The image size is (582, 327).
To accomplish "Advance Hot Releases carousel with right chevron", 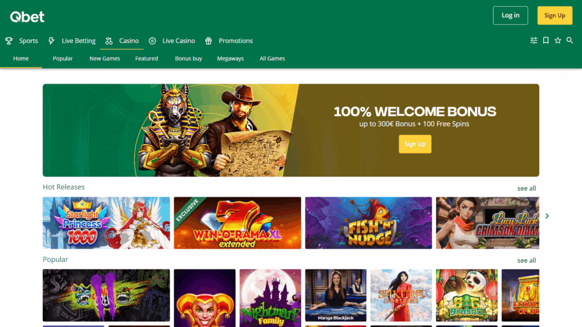I will tap(547, 216).
